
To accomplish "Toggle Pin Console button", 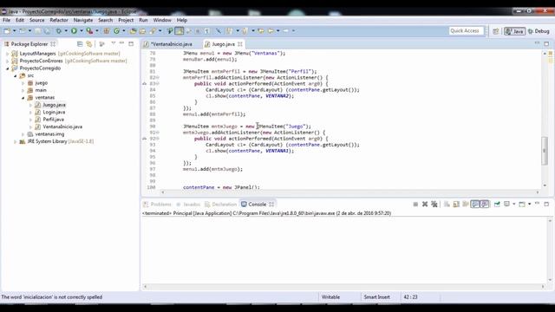I will coord(497,205).
